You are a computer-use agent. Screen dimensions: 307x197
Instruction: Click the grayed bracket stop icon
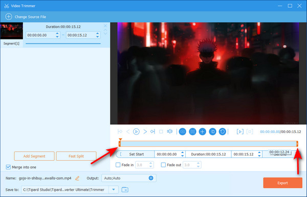(x=250, y=132)
